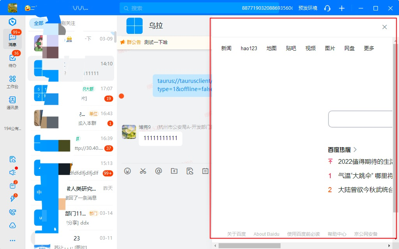399x249 pixels.
Task: Click the horizontal scrollbar thumb under web panel
Action: click(249, 245)
